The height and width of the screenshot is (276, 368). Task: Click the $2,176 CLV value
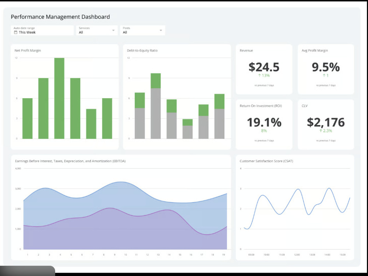click(x=326, y=122)
